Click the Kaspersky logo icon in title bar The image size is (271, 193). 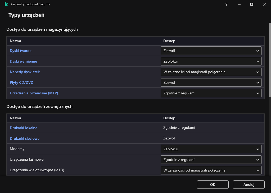point(6,4)
